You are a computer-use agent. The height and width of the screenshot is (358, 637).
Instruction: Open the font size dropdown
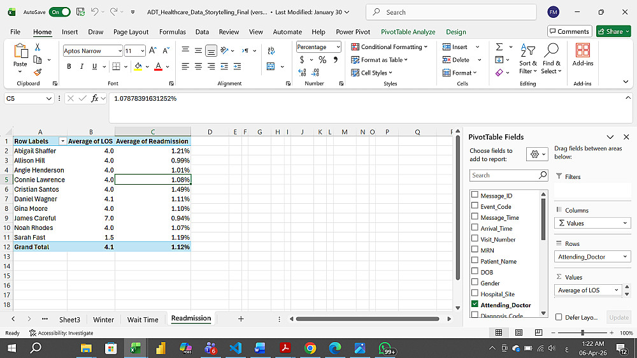(x=143, y=51)
